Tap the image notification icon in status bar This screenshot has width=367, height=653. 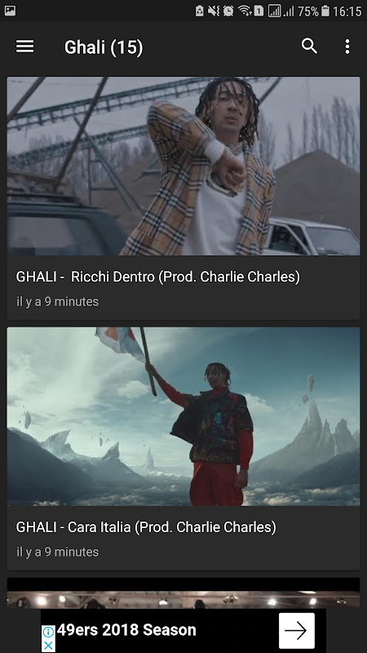[10, 11]
